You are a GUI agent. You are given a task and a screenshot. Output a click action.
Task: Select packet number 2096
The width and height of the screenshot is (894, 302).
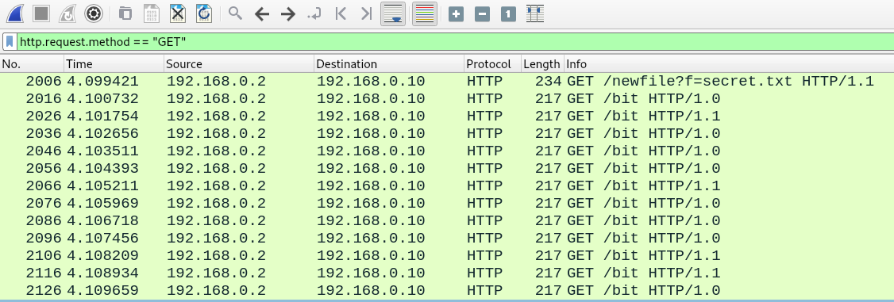pyautogui.click(x=447, y=239)
